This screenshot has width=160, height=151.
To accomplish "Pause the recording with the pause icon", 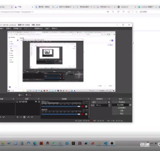I will tap(131, 105).
